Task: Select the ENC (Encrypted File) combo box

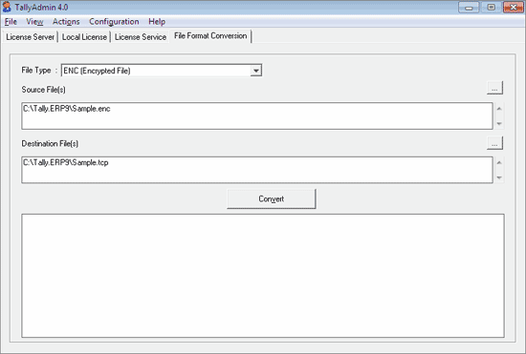Action: (x=162, y=71)
